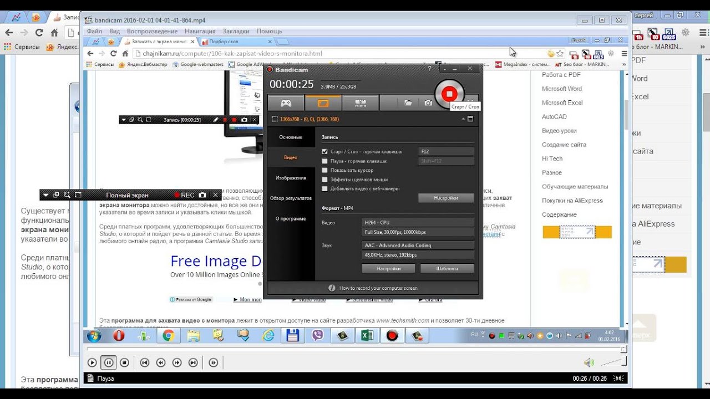
Task: Click the red Start/Stop record button in Bandicam
Action: (449, 93)
